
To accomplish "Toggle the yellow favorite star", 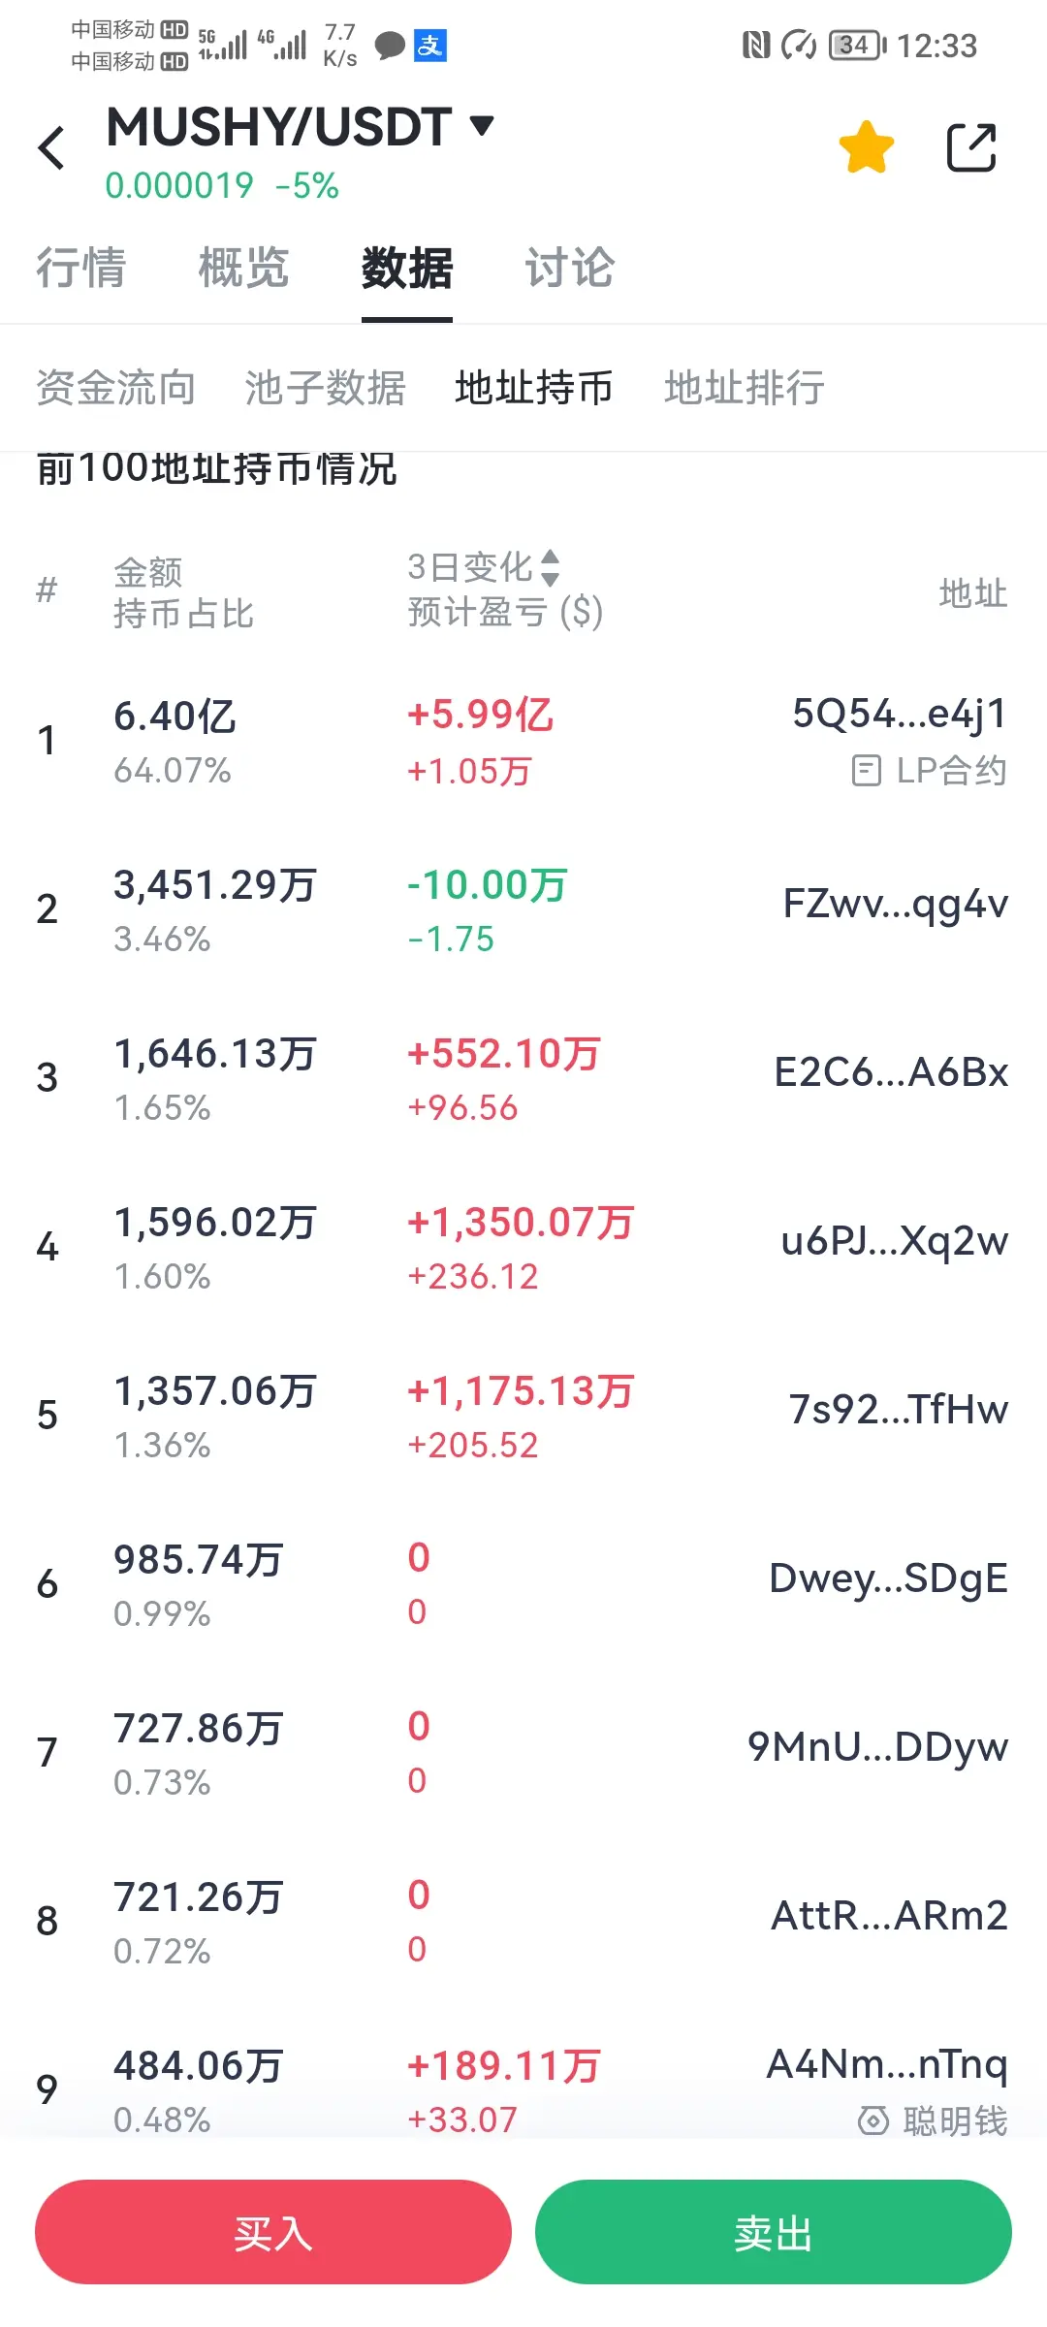I will point(866,147).
